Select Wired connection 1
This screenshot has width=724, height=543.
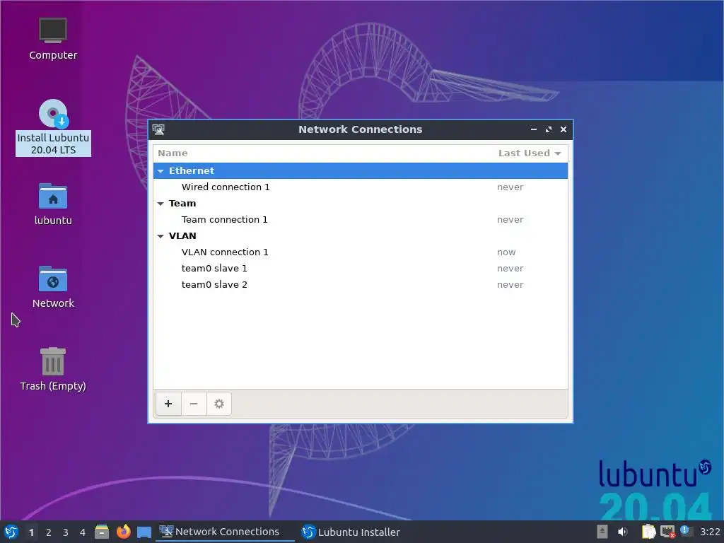[x=360, y=187]
